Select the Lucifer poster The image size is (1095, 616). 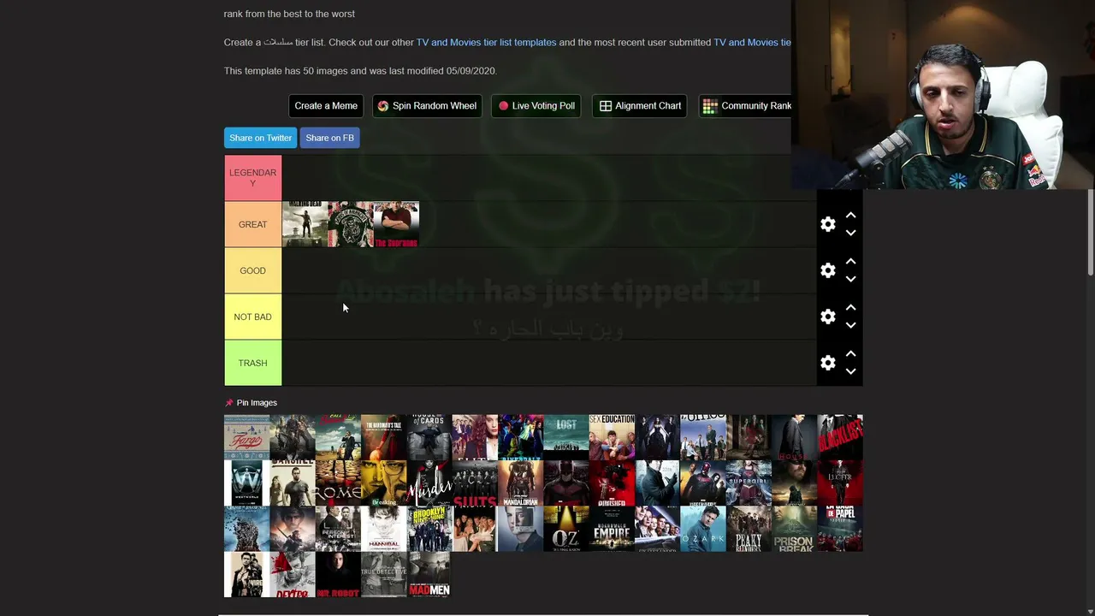[840, 483]
